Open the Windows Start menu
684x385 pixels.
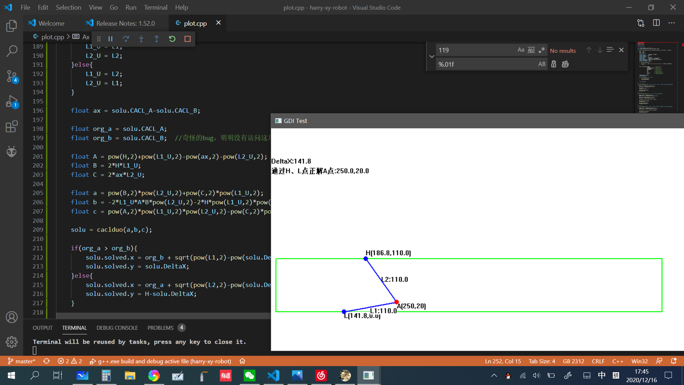click(11, 375)
